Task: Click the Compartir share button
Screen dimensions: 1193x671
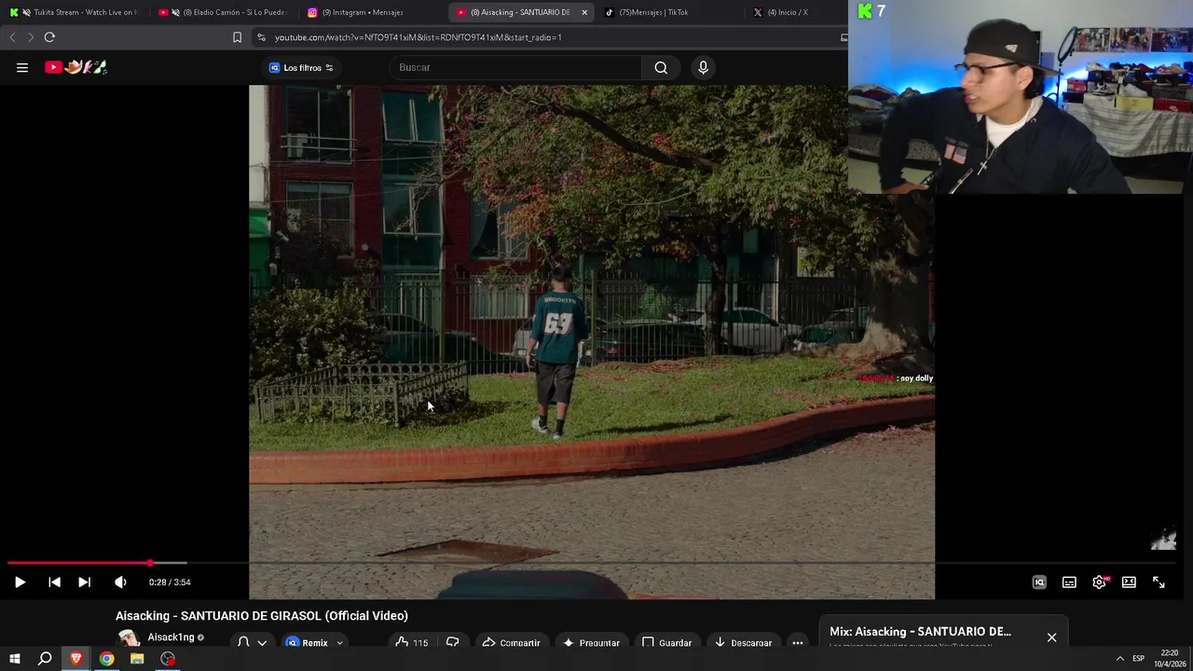Action: 511,642
